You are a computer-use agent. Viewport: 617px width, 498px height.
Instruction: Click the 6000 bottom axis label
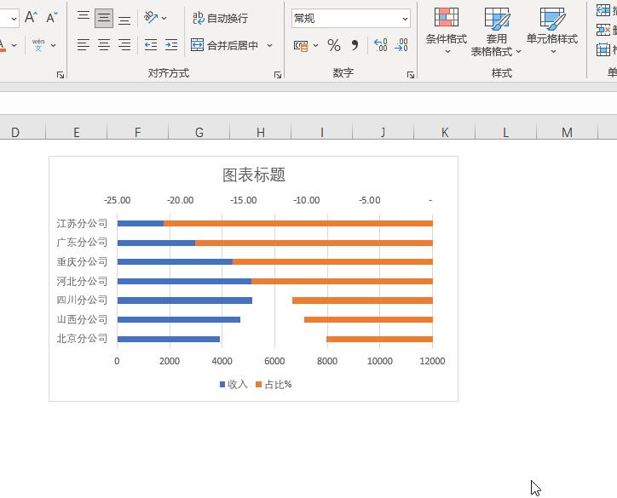pyautogui.click(x=274, y=361)
